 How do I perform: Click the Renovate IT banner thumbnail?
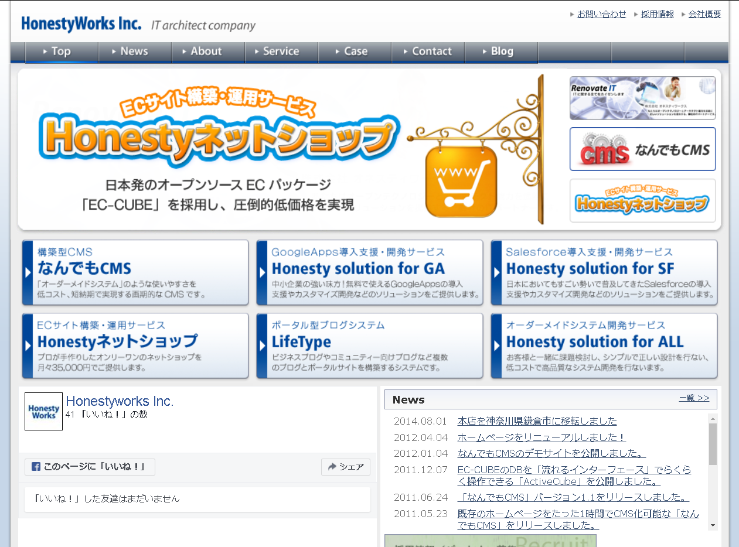[x=643, y=98]
